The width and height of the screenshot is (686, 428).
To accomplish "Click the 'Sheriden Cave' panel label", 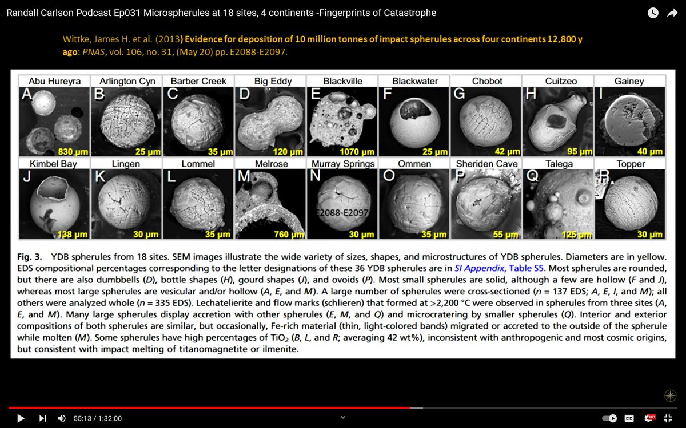I will (486, 164).
